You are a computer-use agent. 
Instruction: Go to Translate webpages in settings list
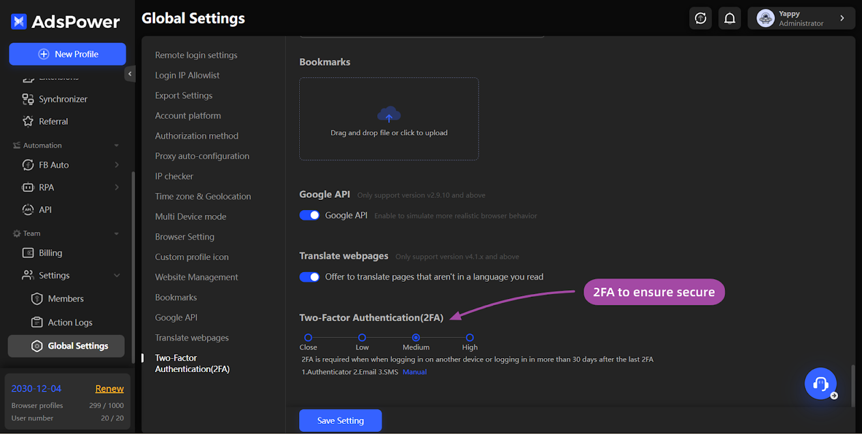[192, 338]
